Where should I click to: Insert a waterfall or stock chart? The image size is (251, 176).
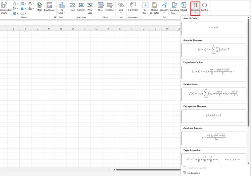tap(30, 4)
